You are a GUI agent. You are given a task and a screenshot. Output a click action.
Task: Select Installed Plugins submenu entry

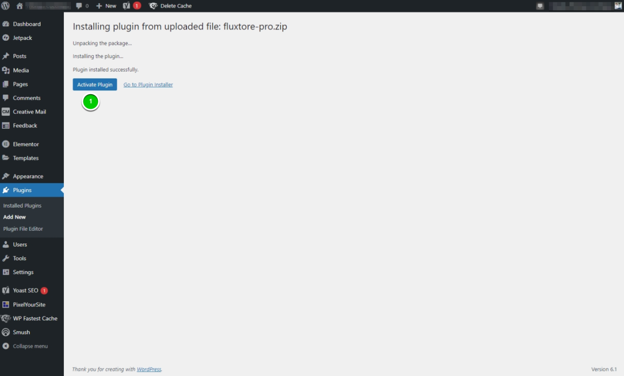[22, 205]
